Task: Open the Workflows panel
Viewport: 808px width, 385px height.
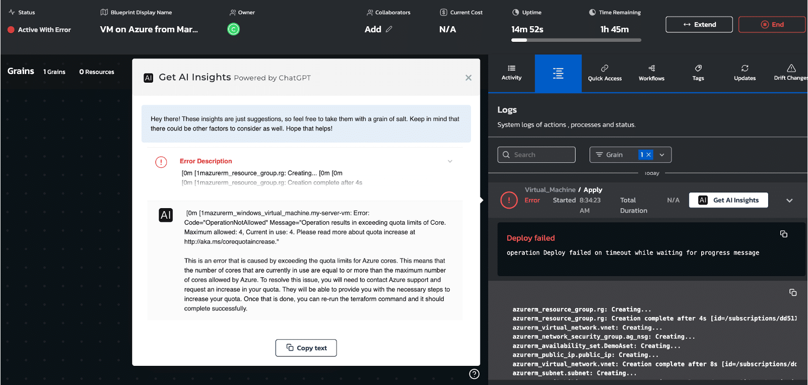Action: pyautogui.click(x=651, y=73)
